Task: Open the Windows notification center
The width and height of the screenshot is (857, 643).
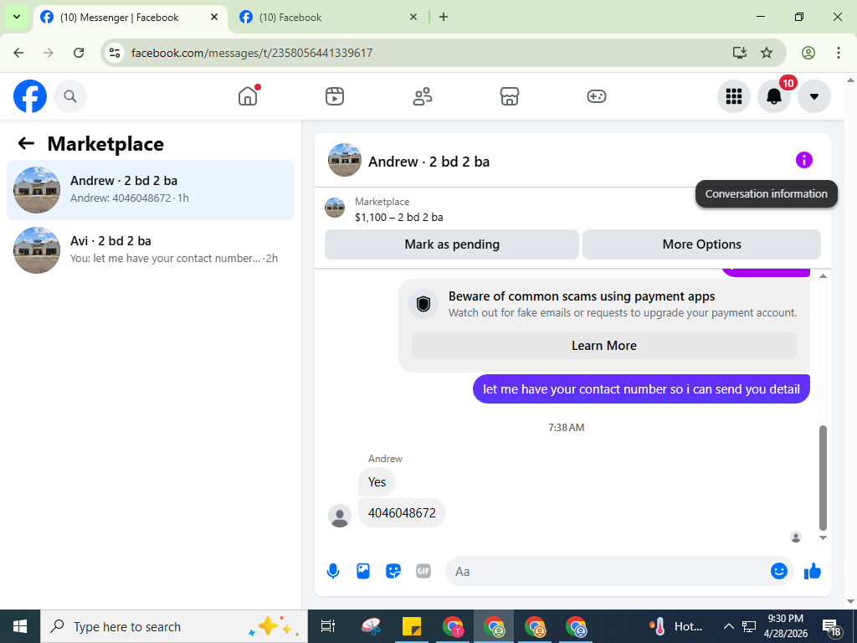Action: tap(832, 627)
